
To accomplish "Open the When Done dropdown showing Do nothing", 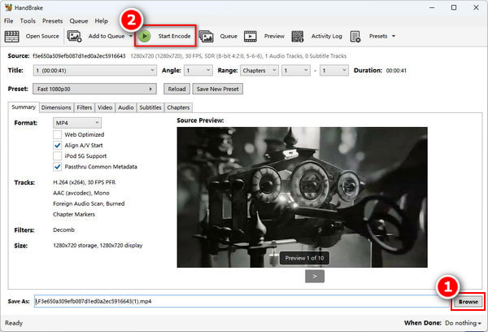I will [x=463, y=323].
